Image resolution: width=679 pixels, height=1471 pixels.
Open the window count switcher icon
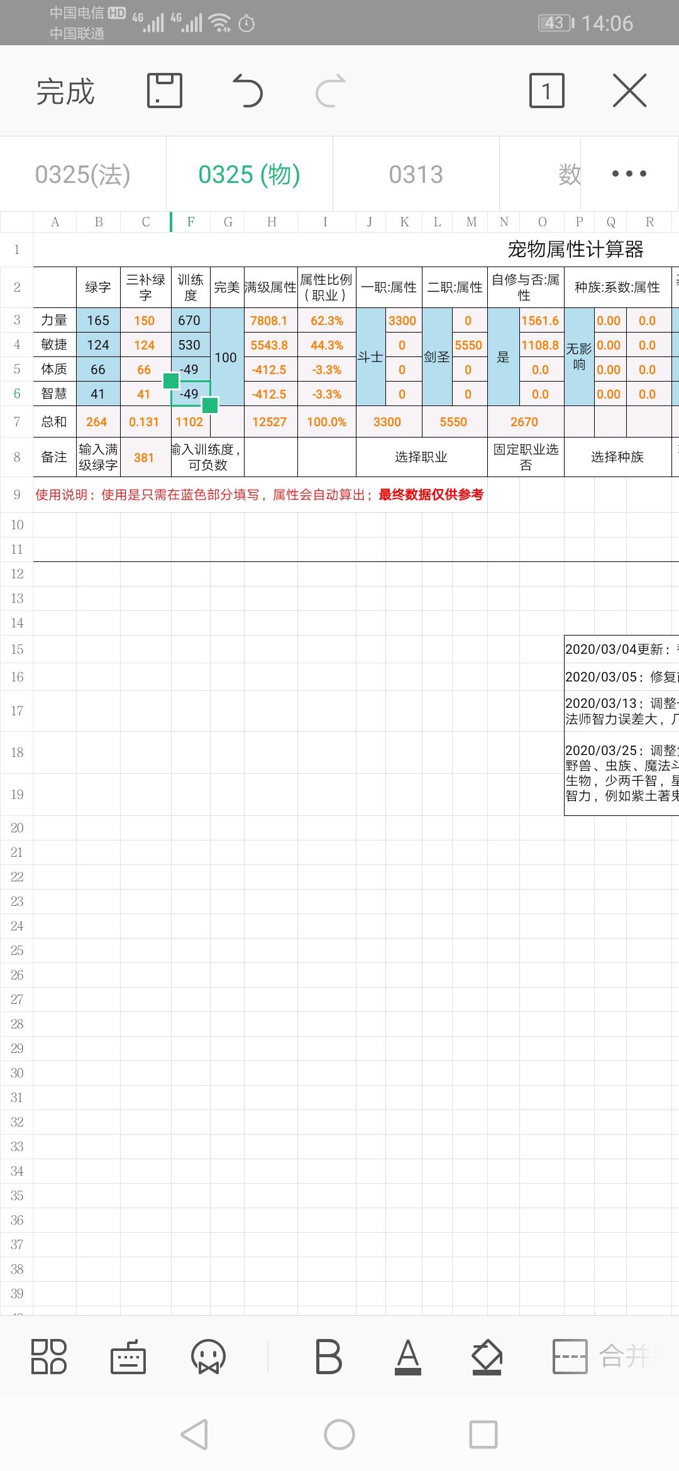click(546, 91)
